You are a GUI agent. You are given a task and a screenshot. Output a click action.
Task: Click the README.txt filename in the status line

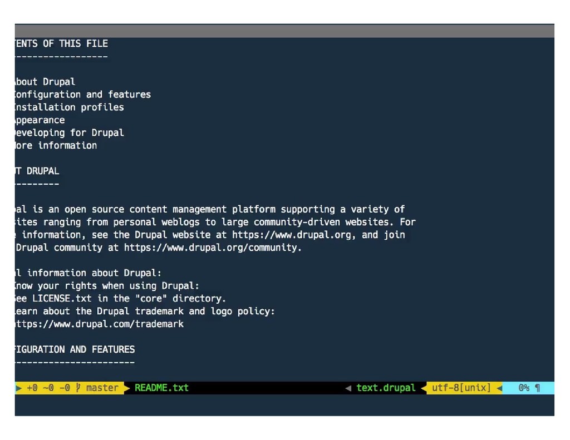161,388
